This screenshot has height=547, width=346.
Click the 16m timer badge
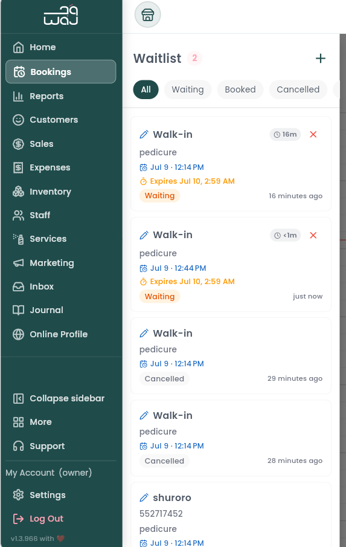coord(285,134)
